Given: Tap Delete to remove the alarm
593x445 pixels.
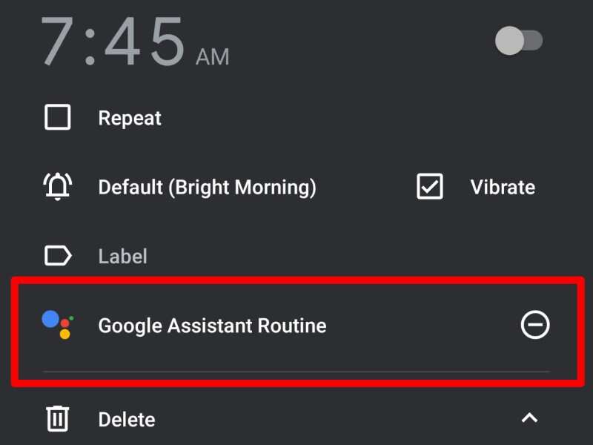Looking at the screenshot, I should tap(126, 419).
